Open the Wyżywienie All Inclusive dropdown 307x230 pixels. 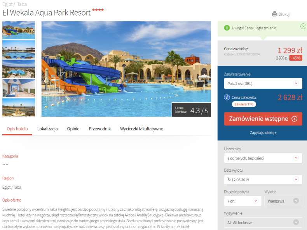[263, 223]
